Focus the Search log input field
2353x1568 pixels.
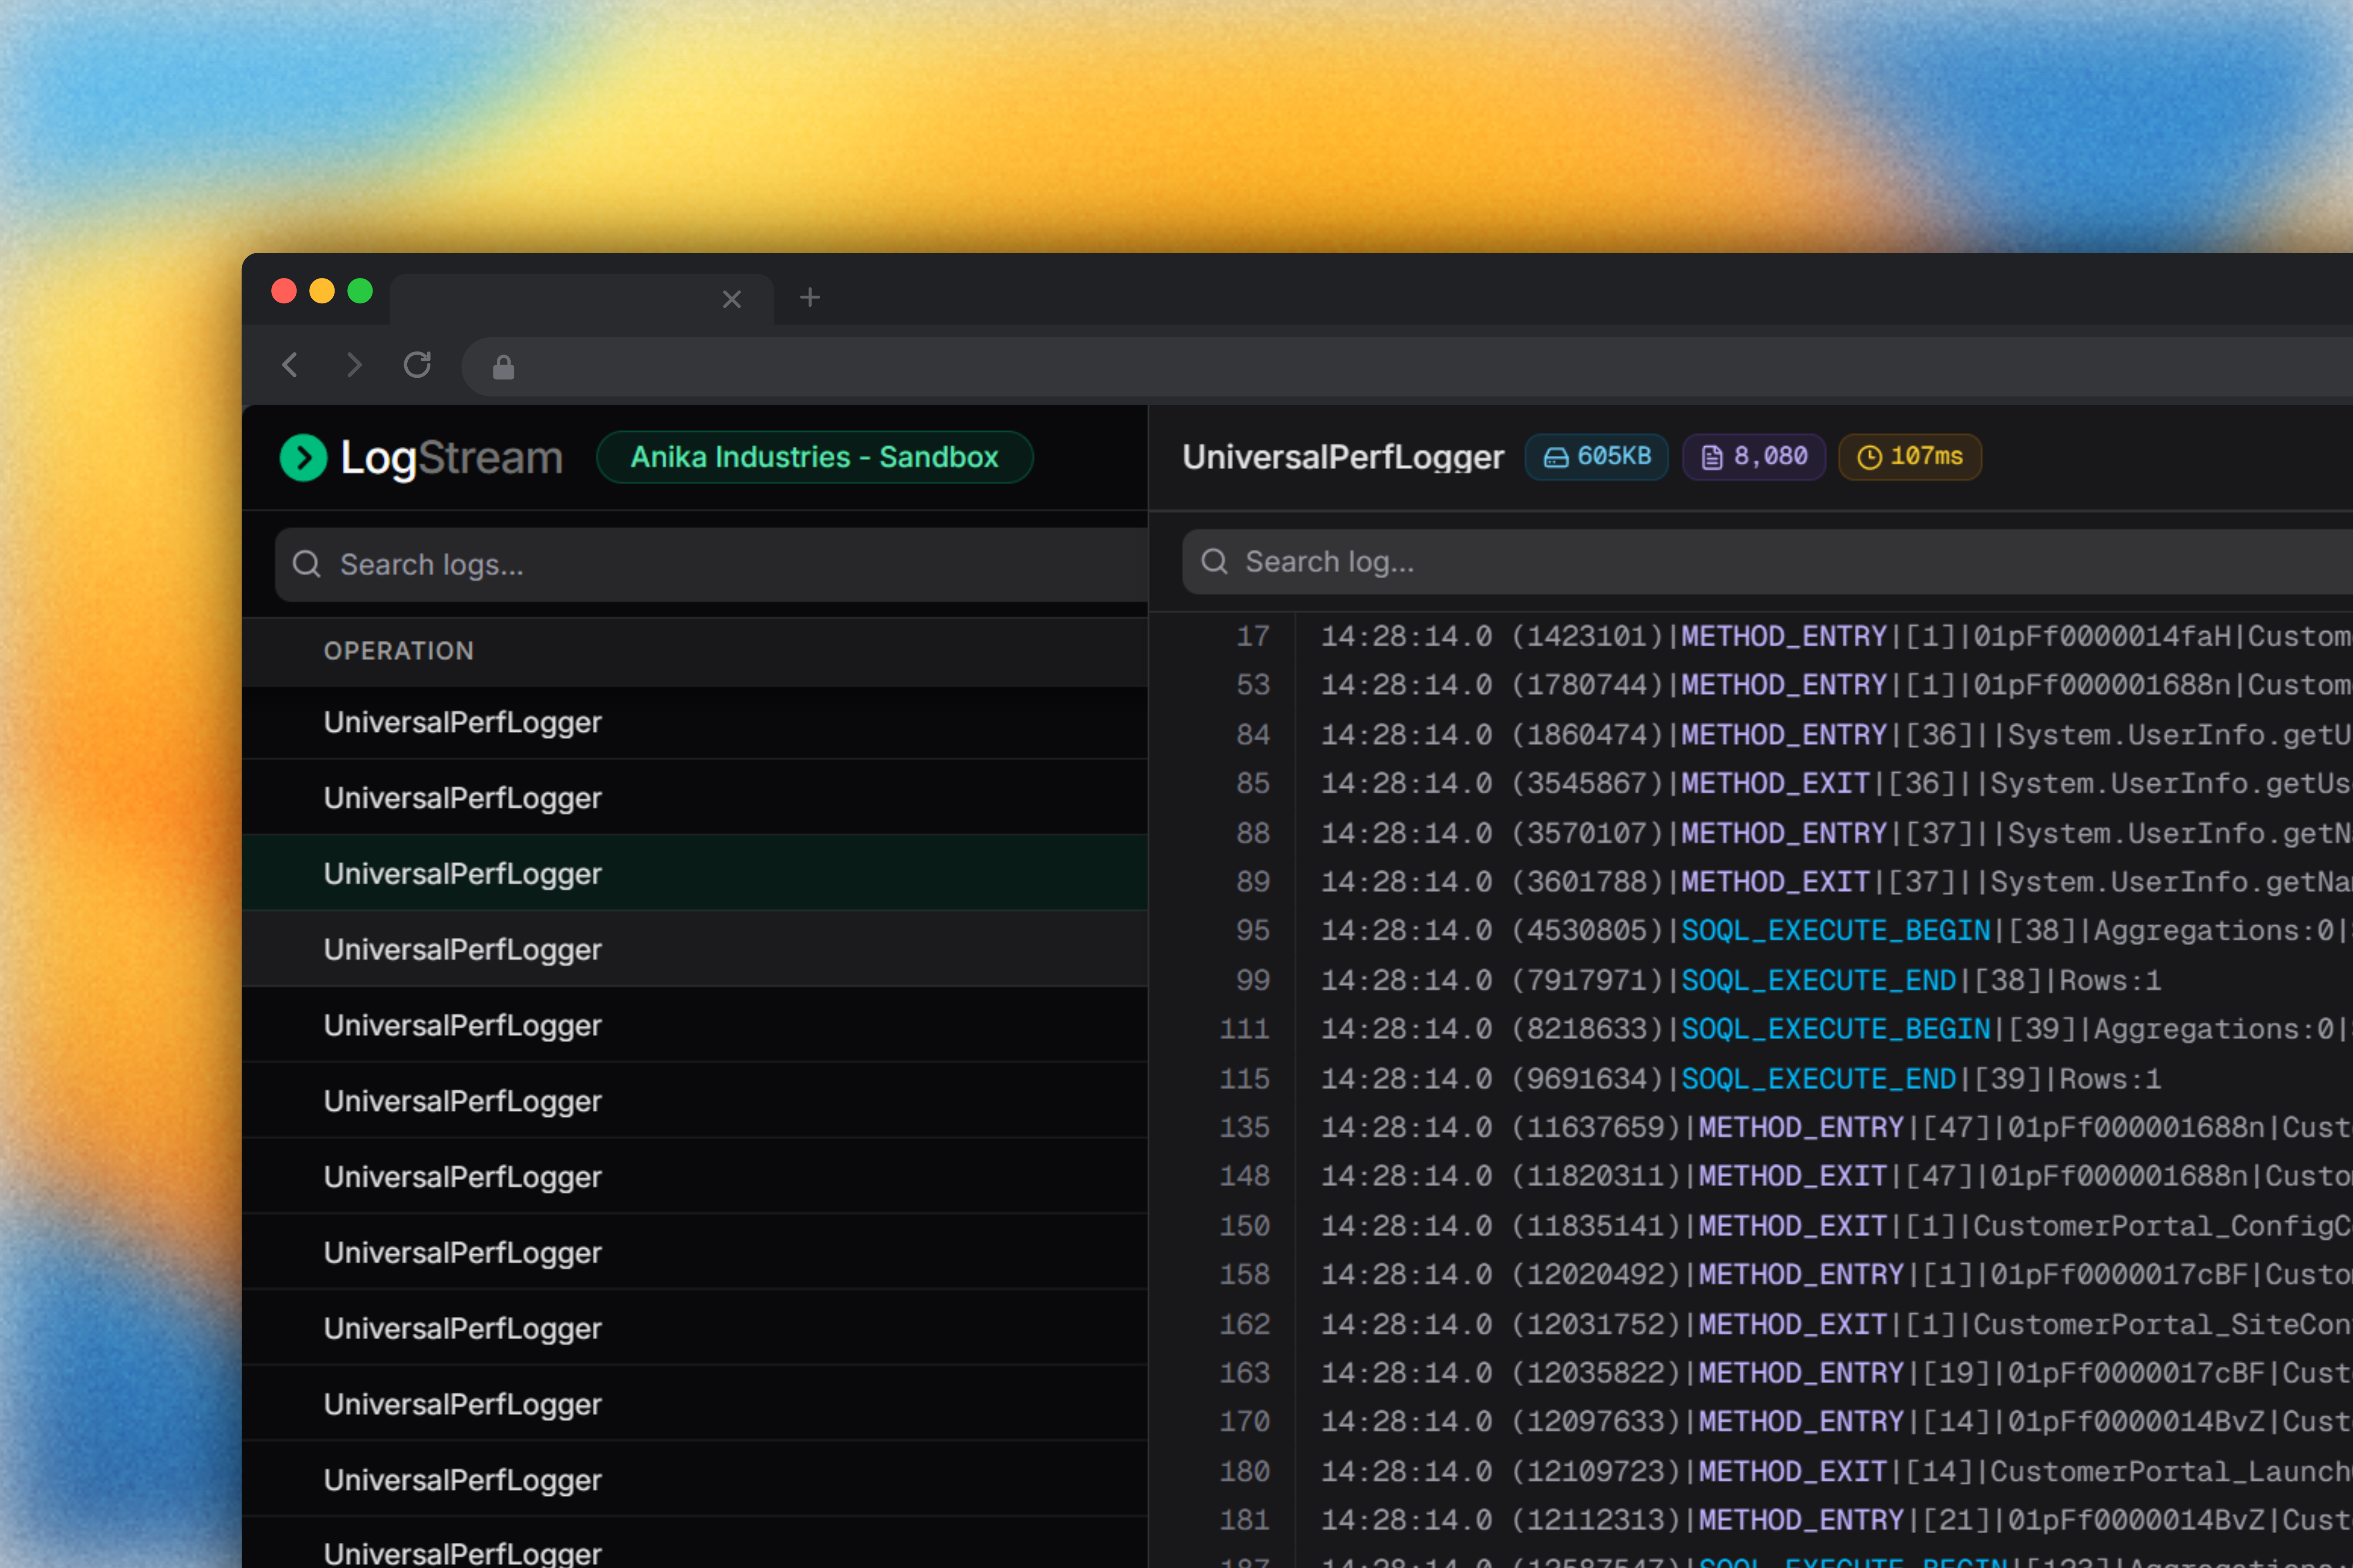1767,562
